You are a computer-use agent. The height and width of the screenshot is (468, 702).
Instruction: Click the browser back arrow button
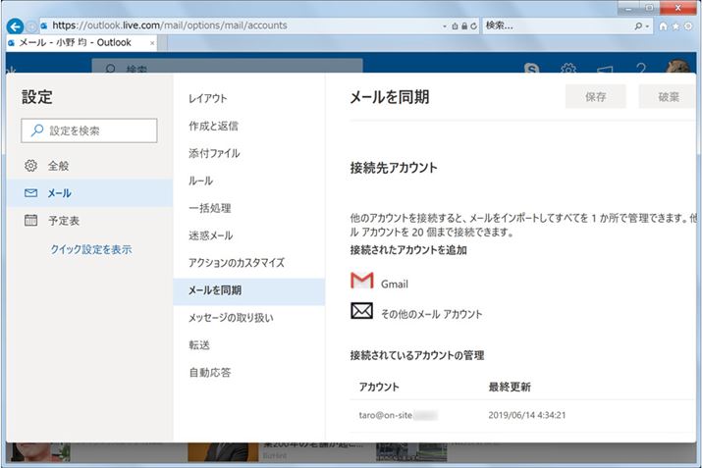tap(15, 26)
